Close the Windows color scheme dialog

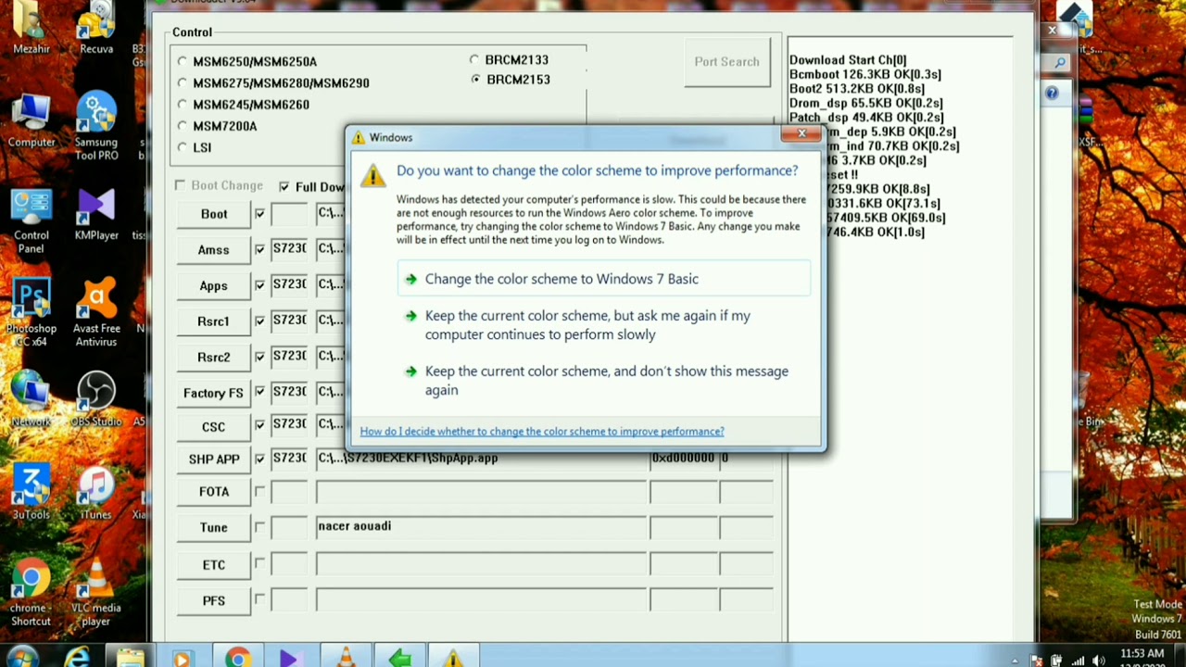click(x=801, y=134)
